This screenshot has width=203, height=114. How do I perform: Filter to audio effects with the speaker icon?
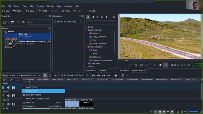click(97, 17)
